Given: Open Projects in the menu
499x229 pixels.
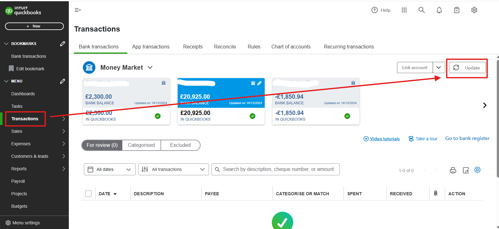Looking at the screenshot, I should [x=19, y=194].
